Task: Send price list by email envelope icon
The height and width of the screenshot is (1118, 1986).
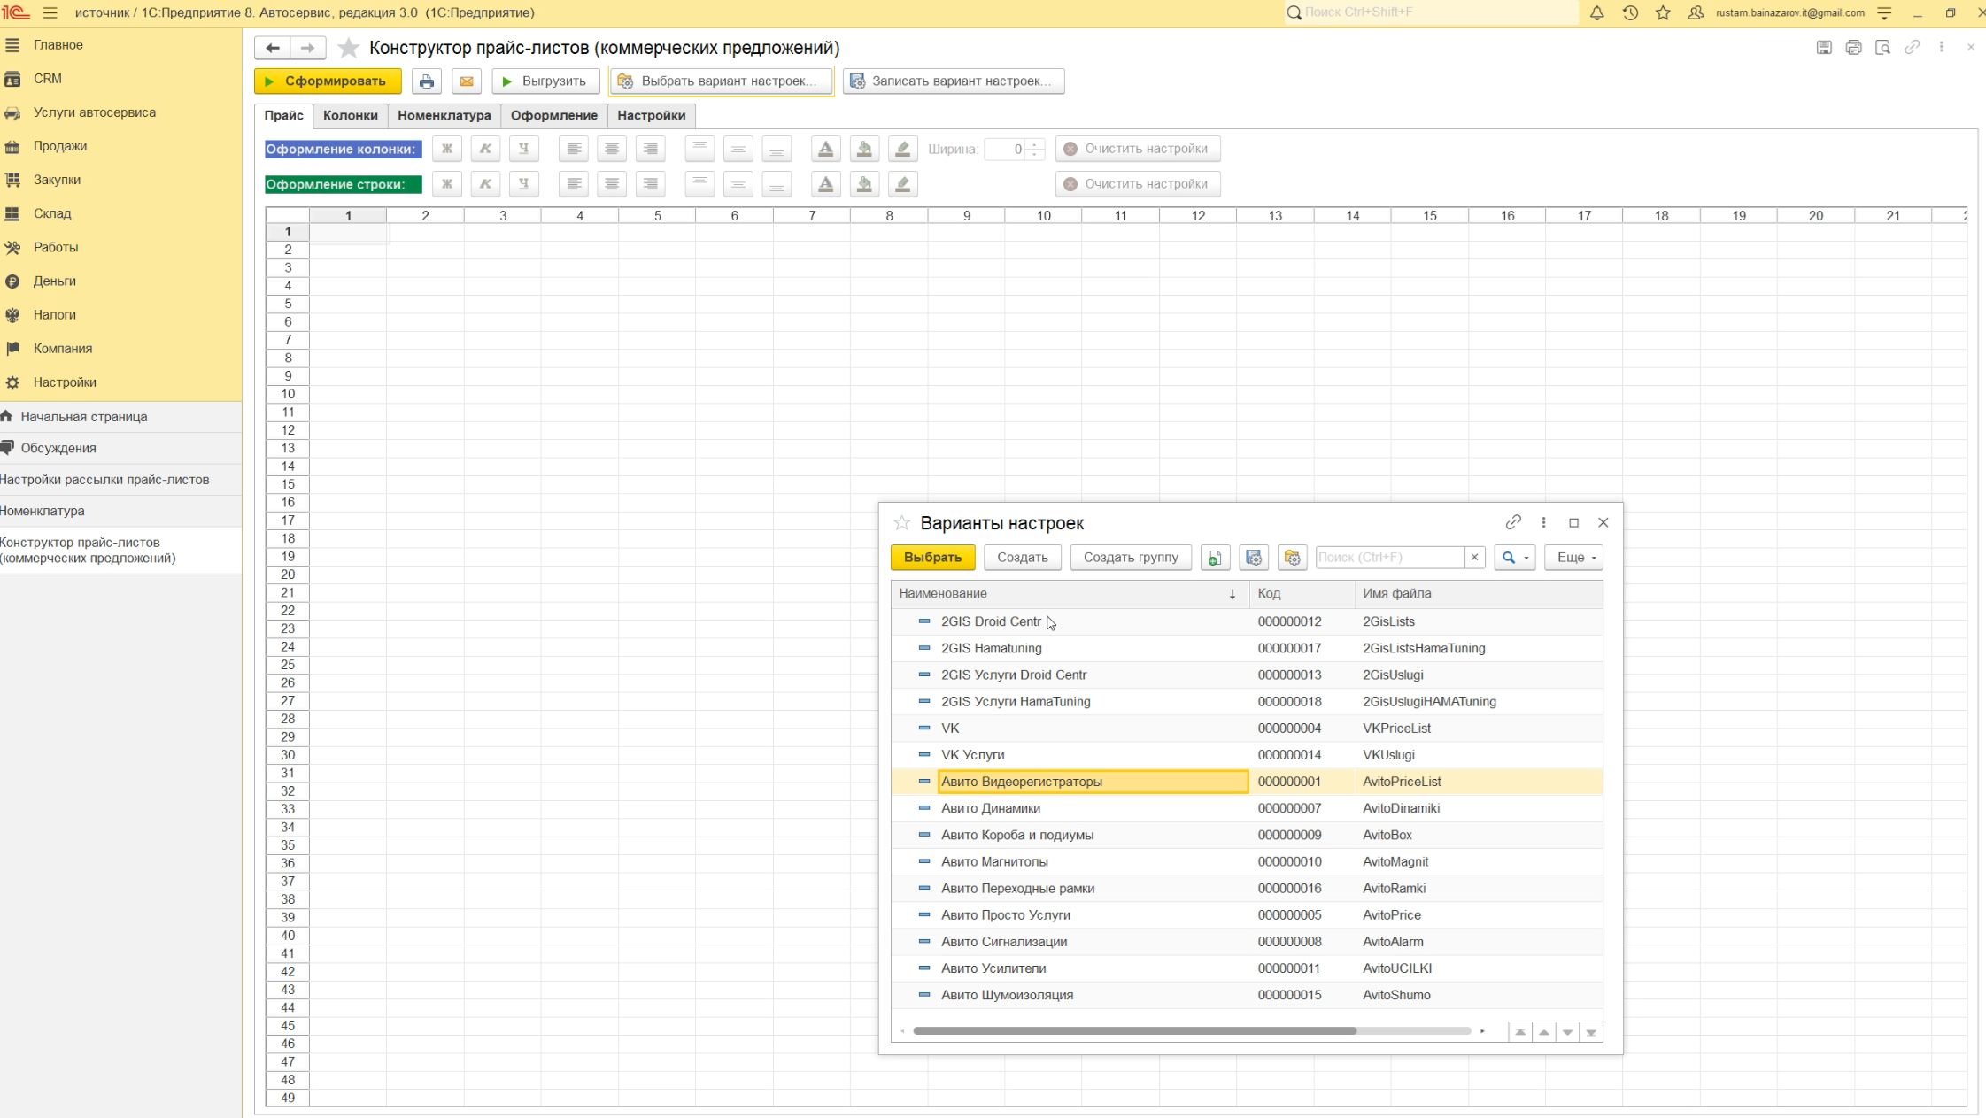Action: pyautogui.click(x=467, y=81)
